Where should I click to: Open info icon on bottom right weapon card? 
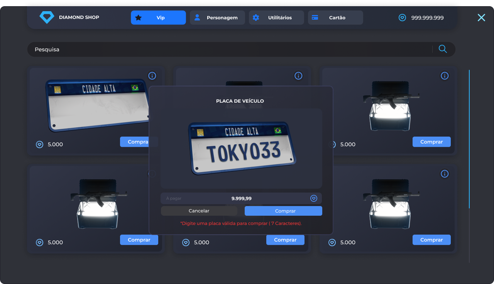coord(445,174)
